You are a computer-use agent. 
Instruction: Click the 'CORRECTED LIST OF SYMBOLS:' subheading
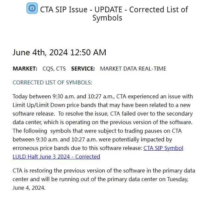pyautogui.click(x=52, y=82)
